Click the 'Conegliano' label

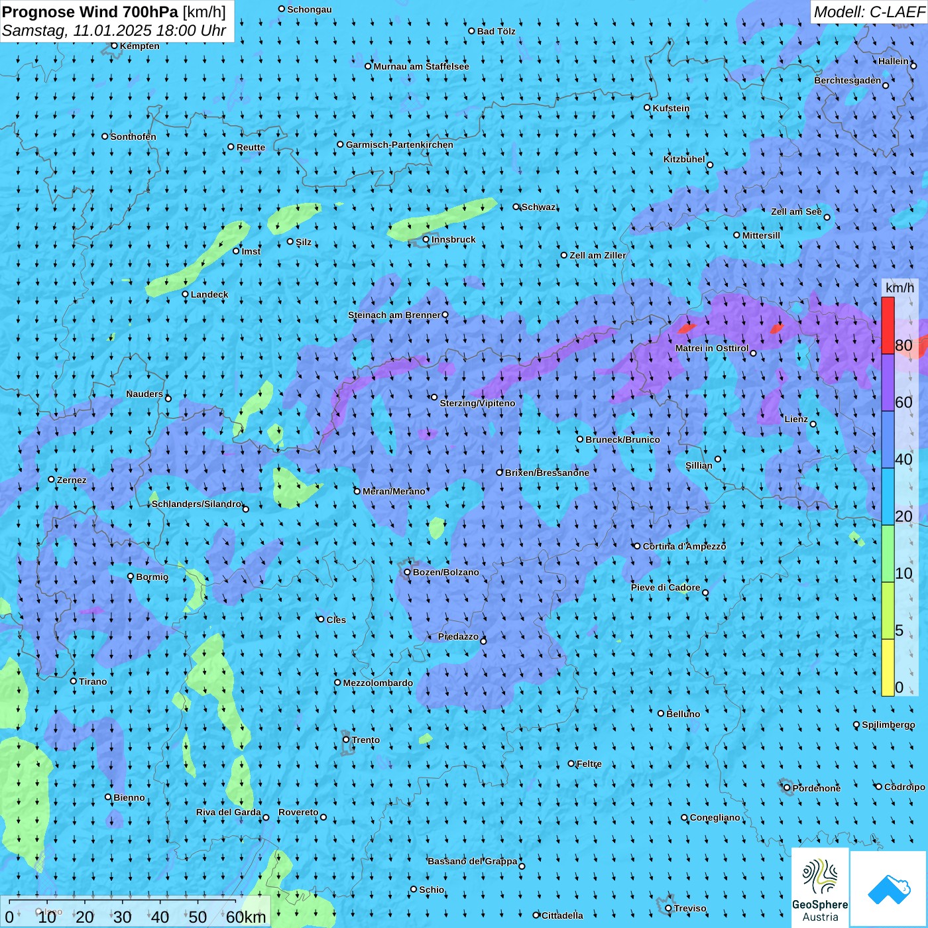(715, 817)
